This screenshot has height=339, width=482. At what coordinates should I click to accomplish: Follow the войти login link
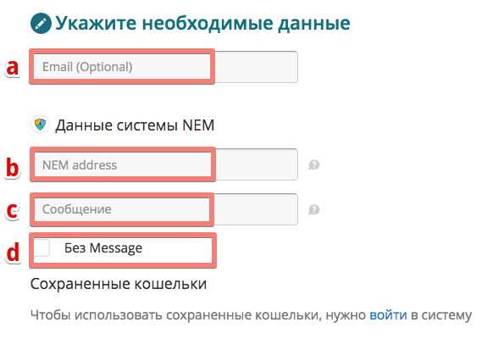point(388,315)
